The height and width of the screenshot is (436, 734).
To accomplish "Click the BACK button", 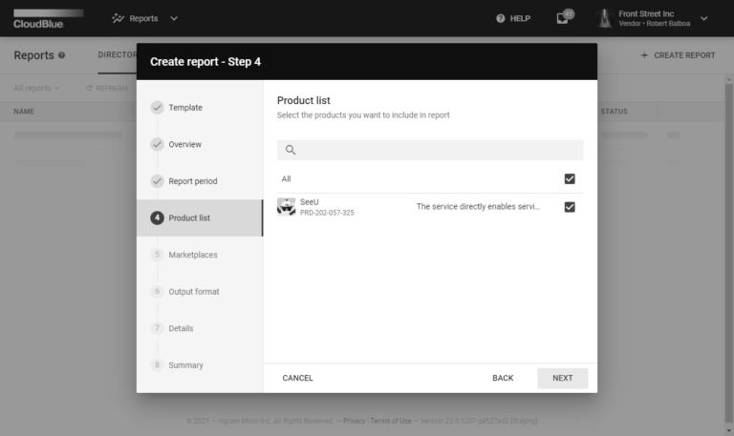I will click(x=503, y=378).
